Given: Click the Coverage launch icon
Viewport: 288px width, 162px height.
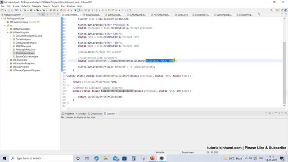Looking at the screenshot, I should tap(37, 10).
